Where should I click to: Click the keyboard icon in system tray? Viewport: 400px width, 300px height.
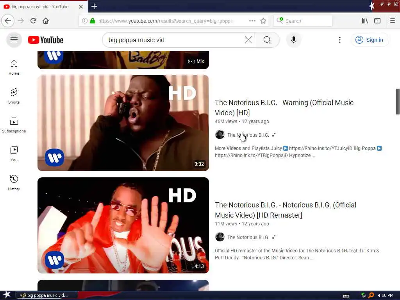tap(346, 296)
